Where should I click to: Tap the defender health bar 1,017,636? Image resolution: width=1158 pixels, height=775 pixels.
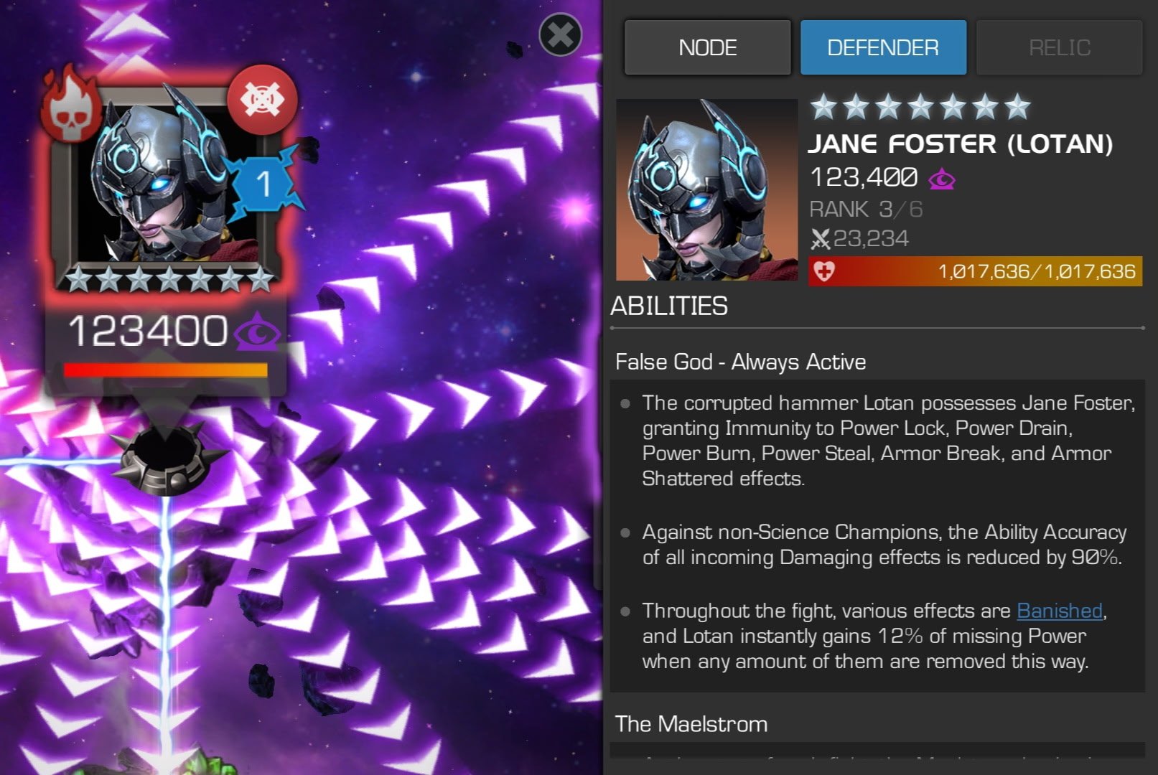tap(975, 271)
